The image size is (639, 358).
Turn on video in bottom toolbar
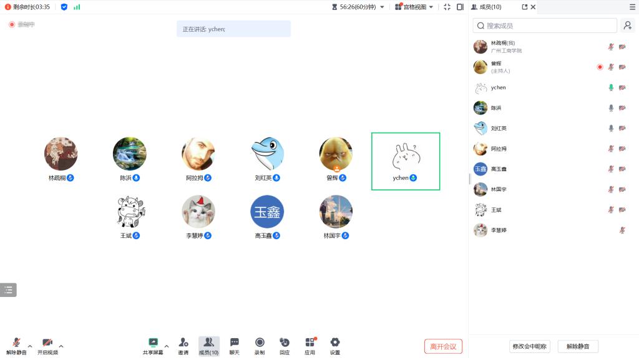tap(47, 346)
